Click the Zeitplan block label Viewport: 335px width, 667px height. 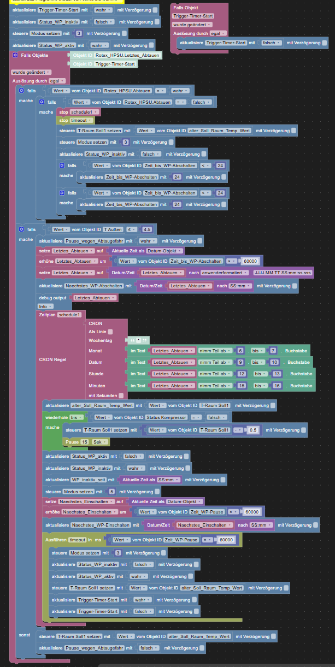tap(47, 315)
